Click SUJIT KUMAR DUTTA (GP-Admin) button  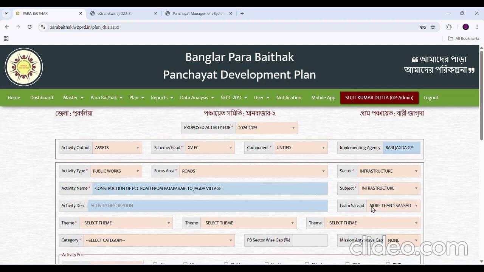point(379,97)
